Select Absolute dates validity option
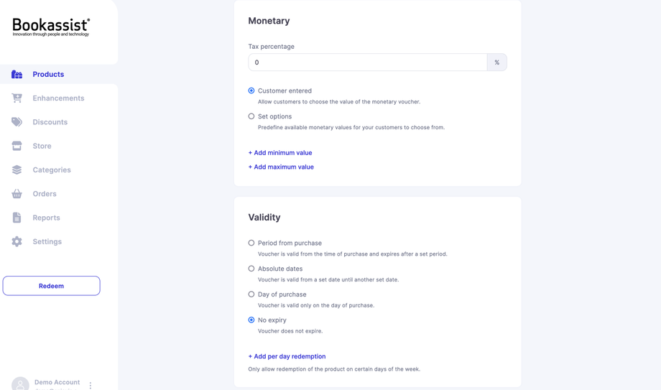Viewport: 661px width, 390px height. pyautogui.click(x=251, y=269)
